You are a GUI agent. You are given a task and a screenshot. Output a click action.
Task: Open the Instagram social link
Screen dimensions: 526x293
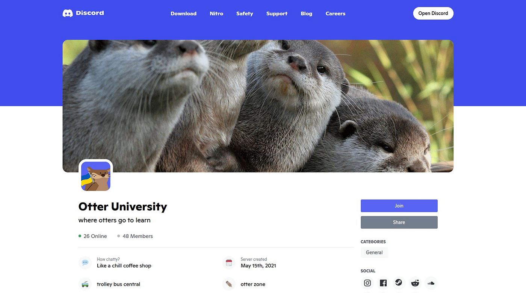click(367, 283)
